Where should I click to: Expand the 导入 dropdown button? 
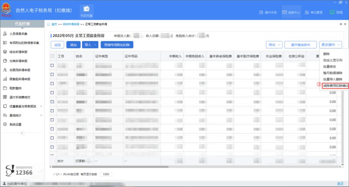90,45
